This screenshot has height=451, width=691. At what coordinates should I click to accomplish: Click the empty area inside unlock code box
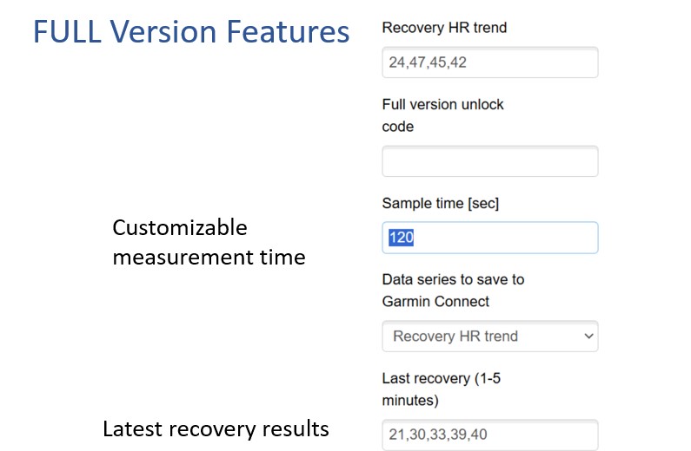(x=490, y=161)
